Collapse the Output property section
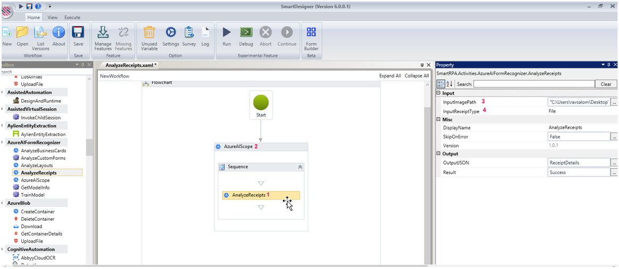This screenshot has width=619, height=269. [438, 154]
